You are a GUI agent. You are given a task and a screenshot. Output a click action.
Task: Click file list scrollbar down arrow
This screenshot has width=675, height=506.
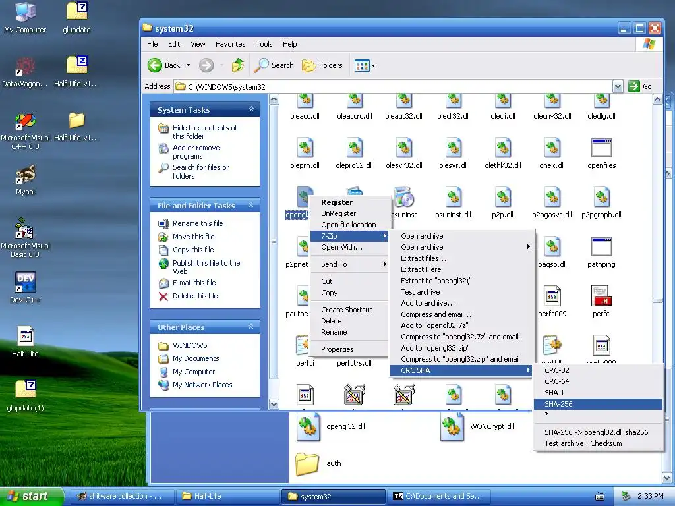click(657, 404)
